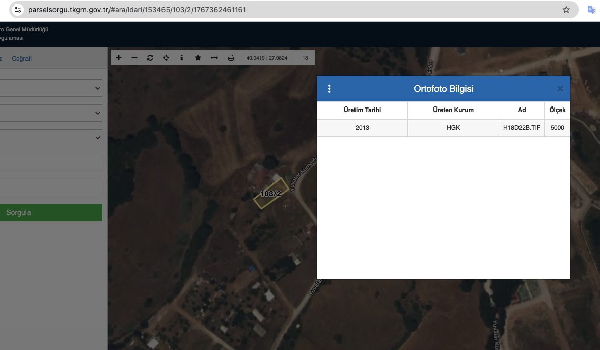Click the star favorites icon in map toolbar
This screenshot has height=350, width=600.
[x=198, y=58]
